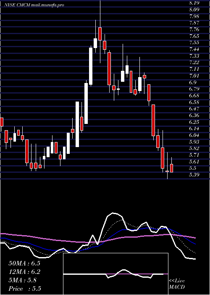Image resolution: width=210 pixels, height=295 pixels.
Task: Click the 6.14 price axis label
Action: coord(194,129)
